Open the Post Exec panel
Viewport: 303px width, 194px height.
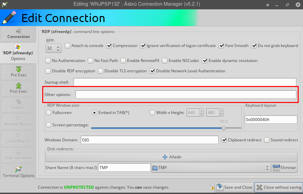coord(18,88)
